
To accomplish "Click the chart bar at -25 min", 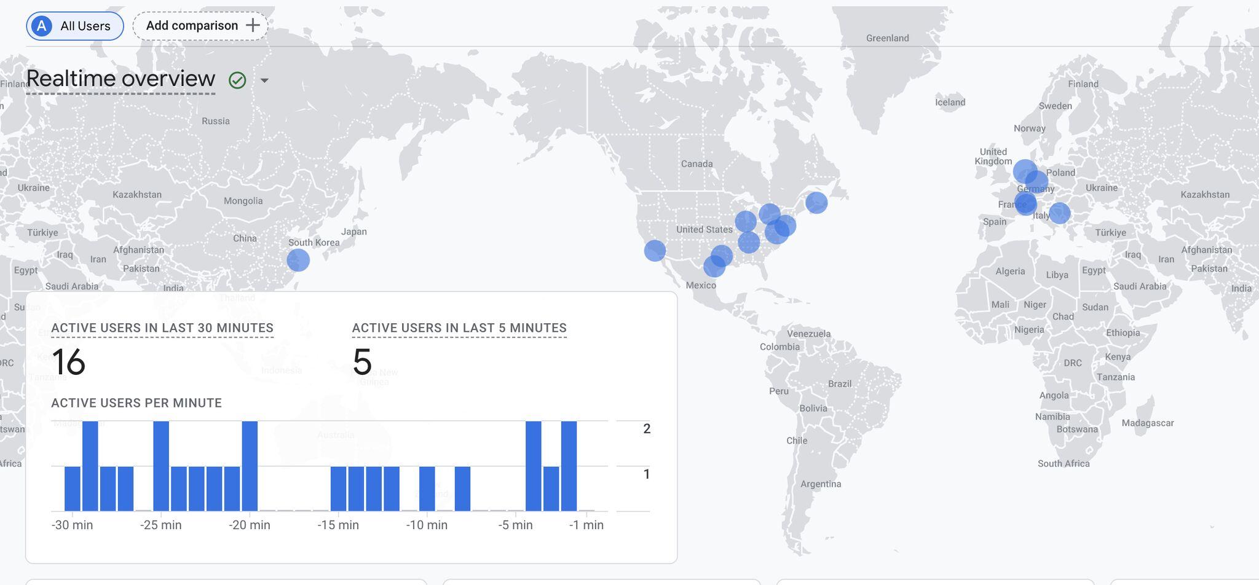I will pos(161,466).
